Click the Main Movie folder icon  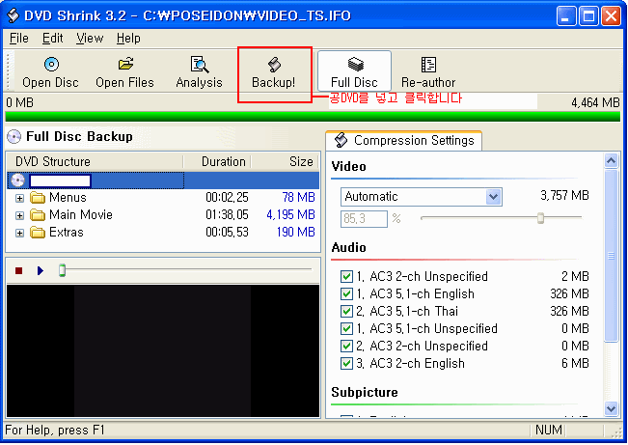(x=38, y=215)
